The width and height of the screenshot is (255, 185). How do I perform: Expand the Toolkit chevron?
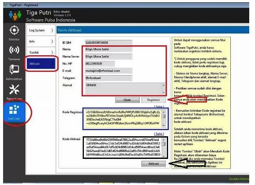click(x=52, y=53)
